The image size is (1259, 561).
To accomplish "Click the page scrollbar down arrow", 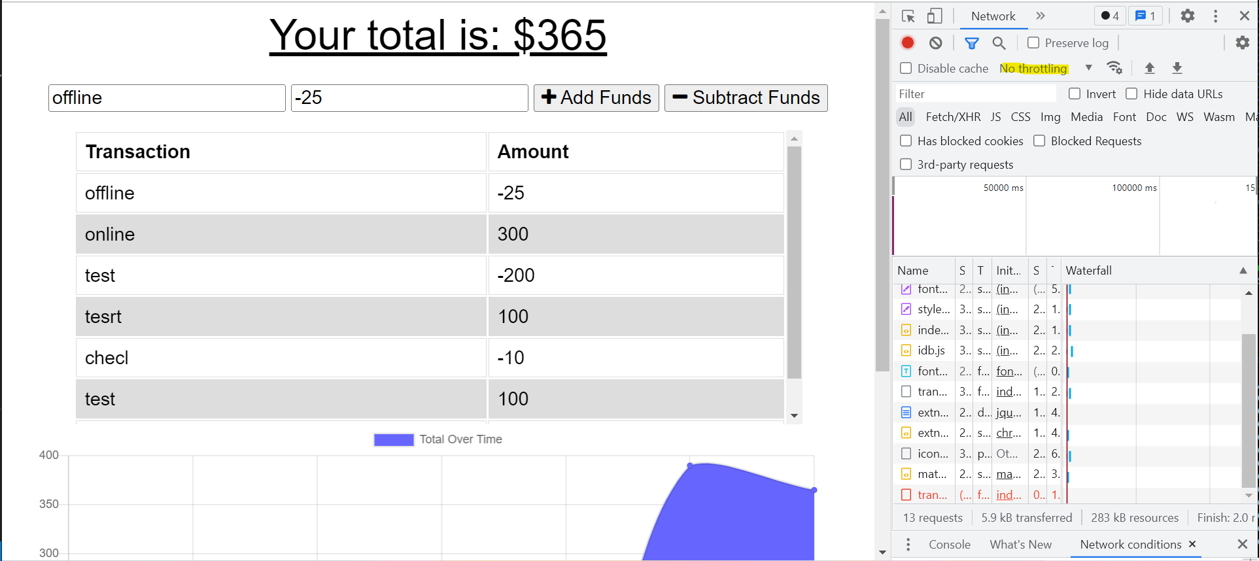I will [x=882, y=552].
